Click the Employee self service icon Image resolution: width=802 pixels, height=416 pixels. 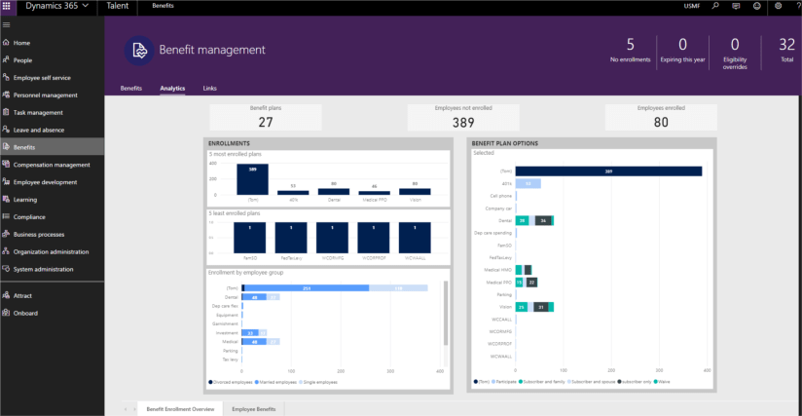coord(6,77)
